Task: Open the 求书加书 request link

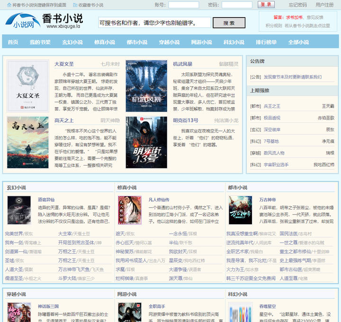Action: pyautogui.click(x=294, y=18)
